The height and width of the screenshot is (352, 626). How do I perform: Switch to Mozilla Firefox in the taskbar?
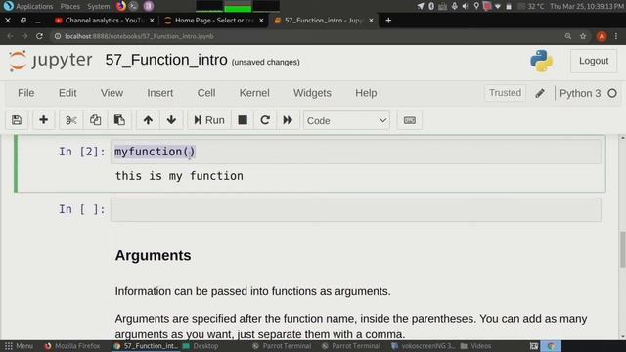click(72, 346)
